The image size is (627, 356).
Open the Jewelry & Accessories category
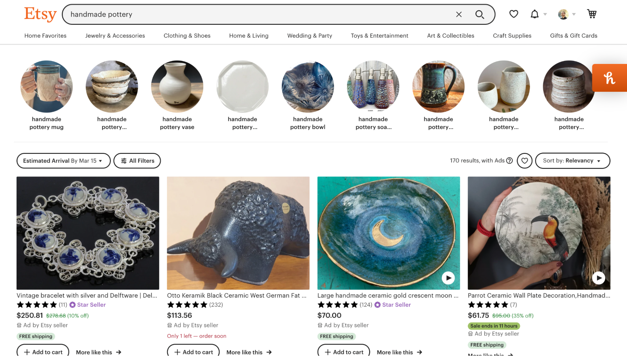click(115, 36)
